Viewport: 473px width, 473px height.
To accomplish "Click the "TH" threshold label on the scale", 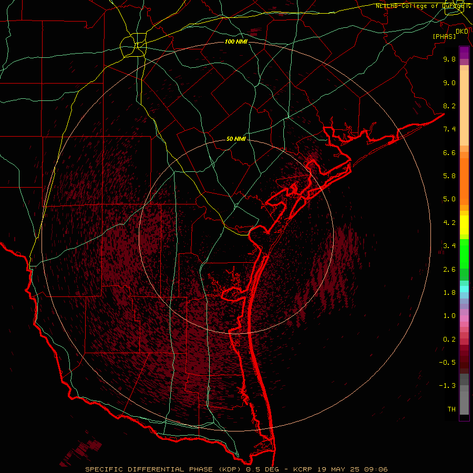I will click(451, 409).
